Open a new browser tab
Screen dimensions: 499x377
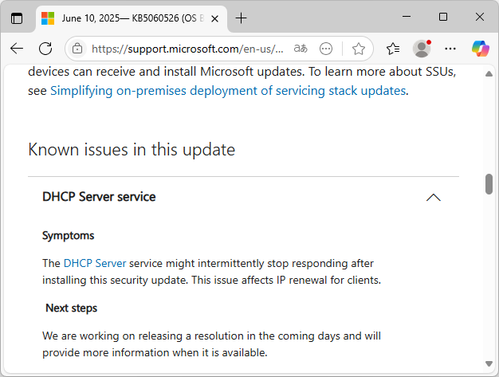click(x=242, y=18)
